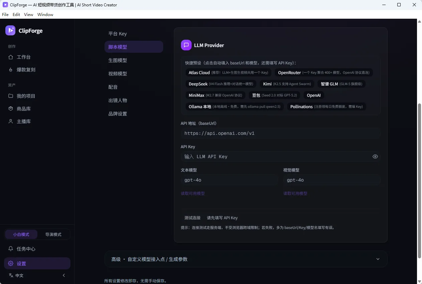Click the vertical scrollbar thumb
Image resolution: width=422 pixels, height=284 pixels.
coord(420,181)
